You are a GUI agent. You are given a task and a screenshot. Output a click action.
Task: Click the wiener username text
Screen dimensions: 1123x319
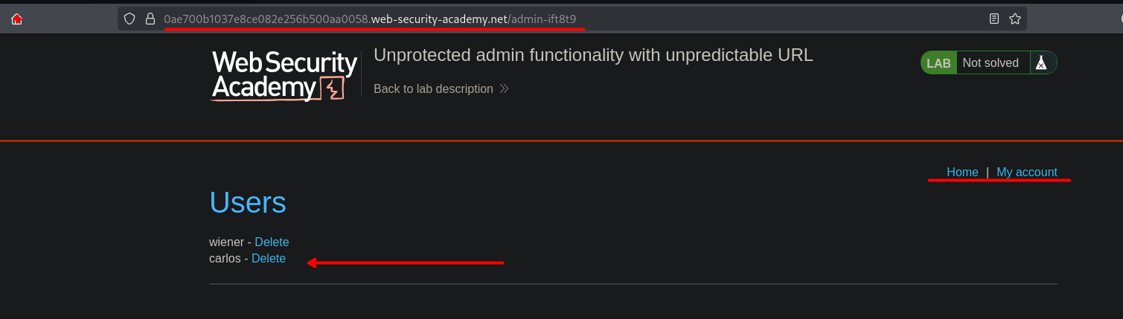click(x=225, y=242)
